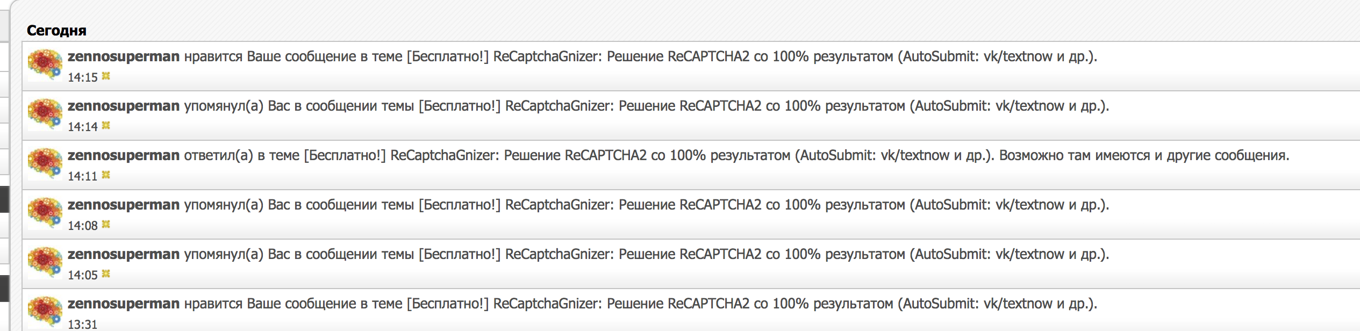This screenshot has height=331, width=1360.
Task: Open zennosuperman profile link in 14:15 alert
Action: pos(124,56)
